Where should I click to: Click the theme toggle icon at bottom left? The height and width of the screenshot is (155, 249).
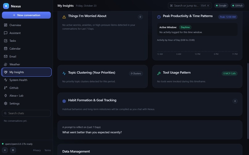pos(5,150)
